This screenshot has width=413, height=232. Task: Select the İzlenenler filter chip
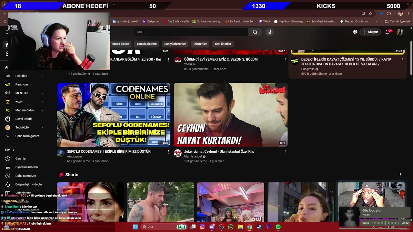(200, 44)
